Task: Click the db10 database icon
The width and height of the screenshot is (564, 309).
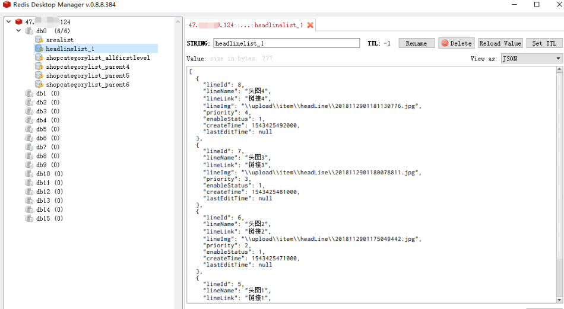Action: click(29, 174)
